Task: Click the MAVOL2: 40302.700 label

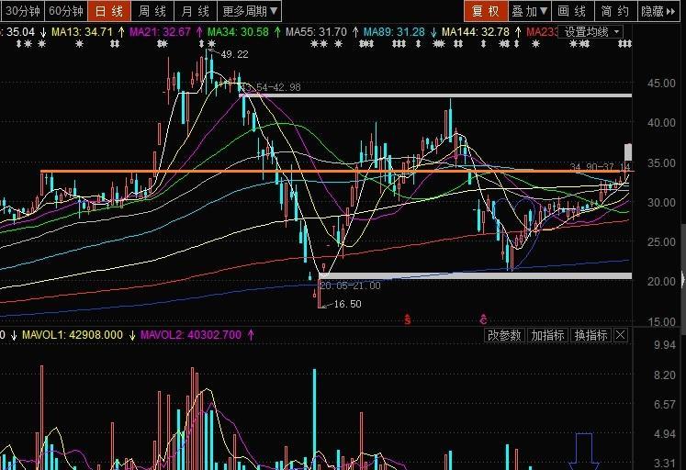Action: point(191,335)
